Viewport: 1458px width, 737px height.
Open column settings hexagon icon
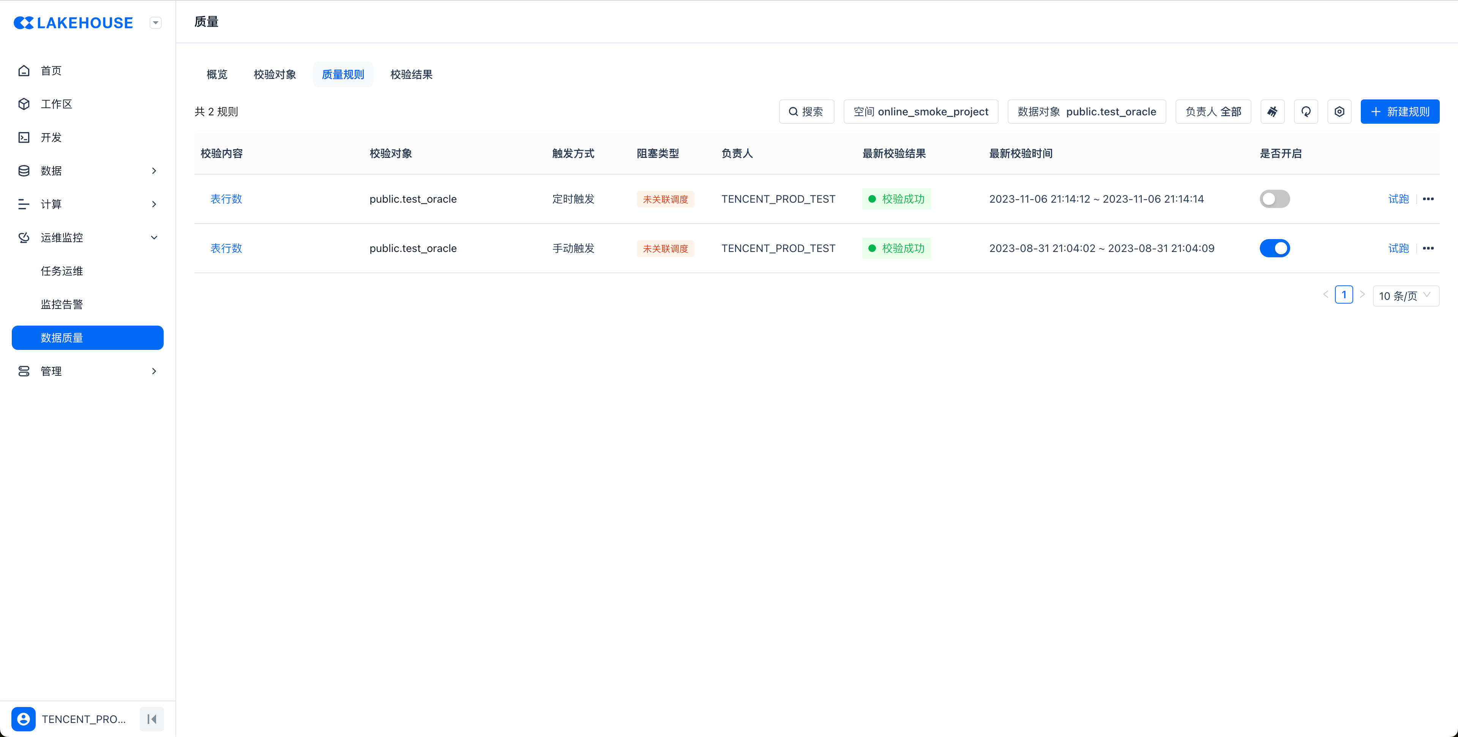(x=1339, y=112)
